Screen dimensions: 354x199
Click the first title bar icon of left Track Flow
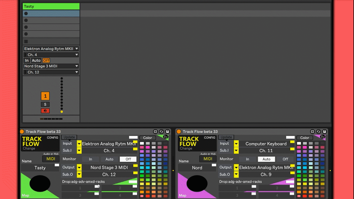point(155,132)
